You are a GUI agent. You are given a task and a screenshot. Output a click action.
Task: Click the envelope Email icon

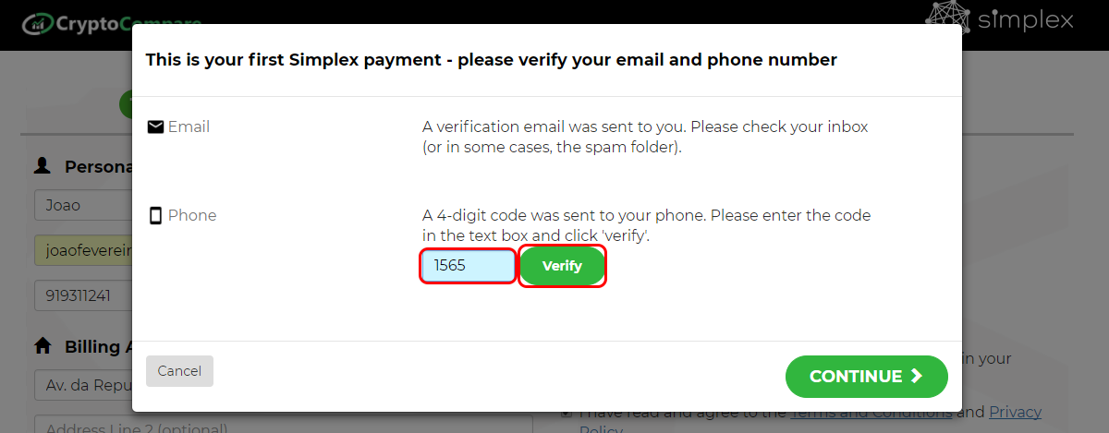coord(155,126)
